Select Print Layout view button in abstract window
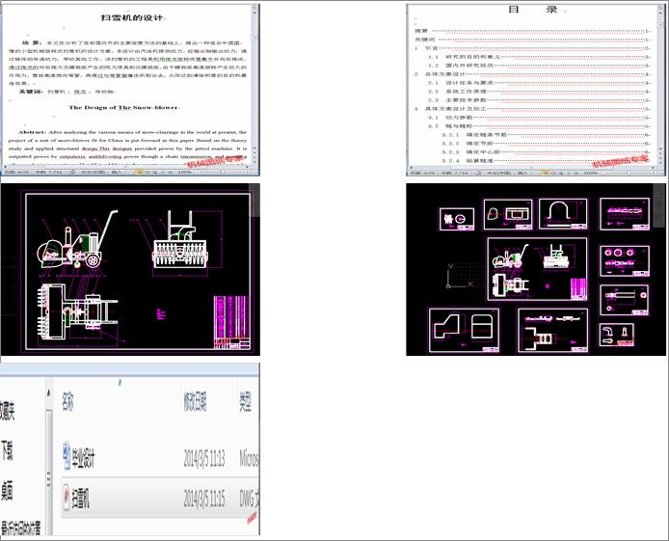 (x=139, y=173)
